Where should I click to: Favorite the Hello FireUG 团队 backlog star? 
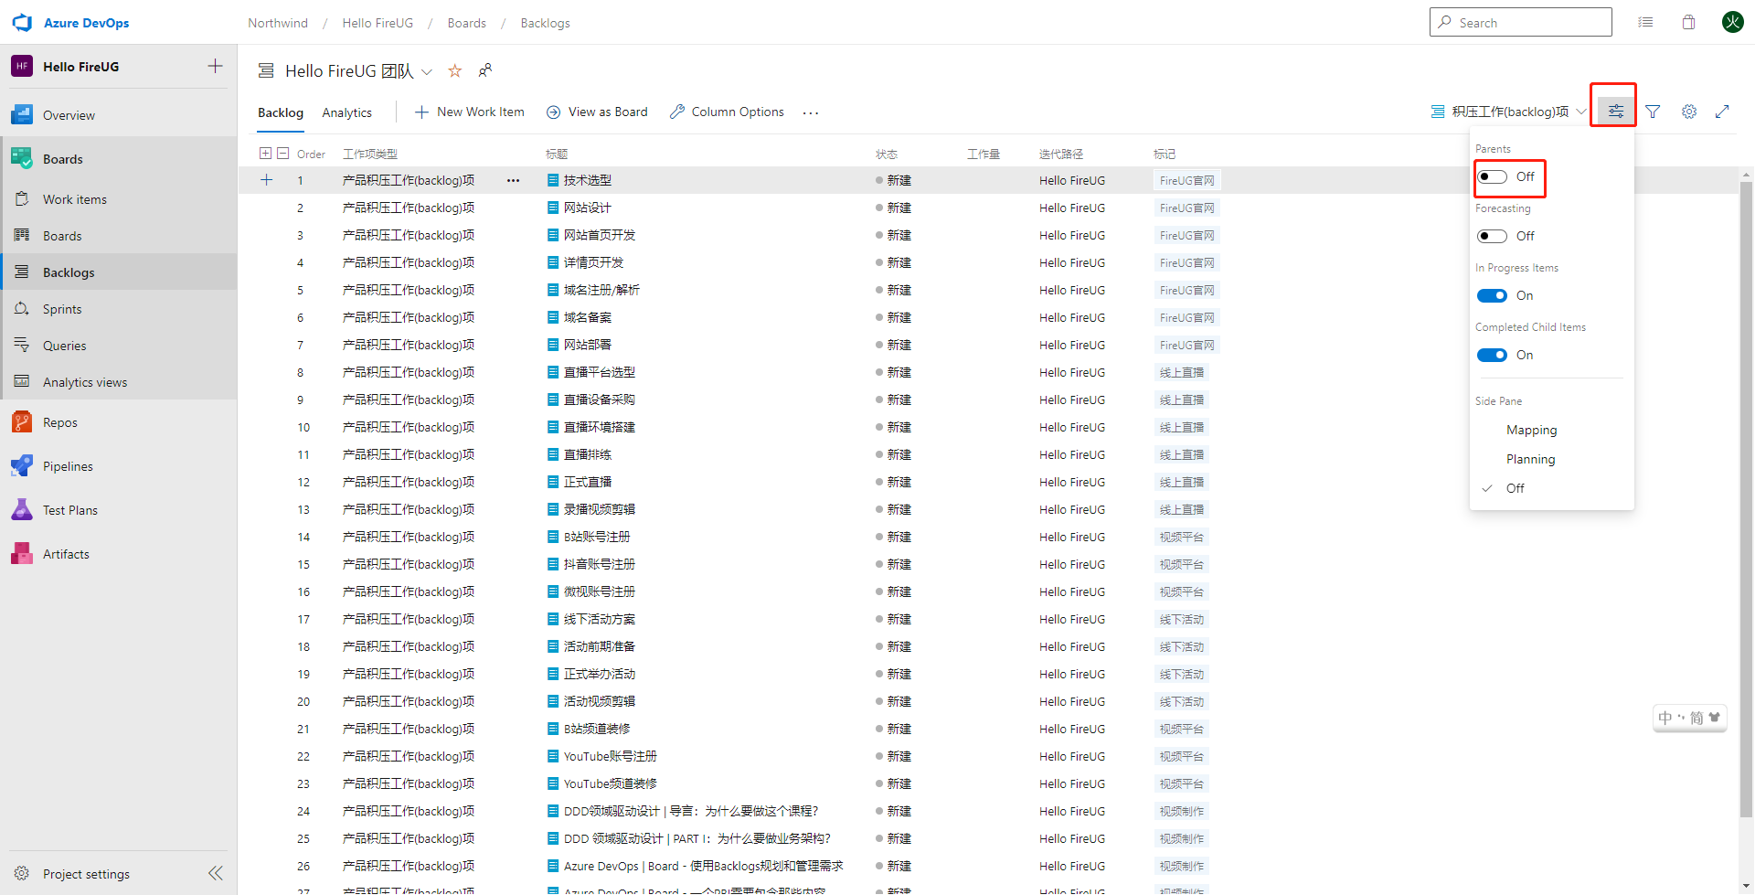[454, 70]
